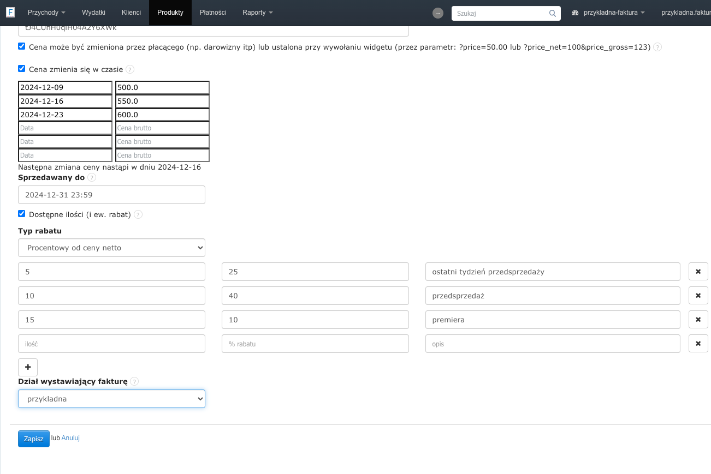Click the empty '% rabatu' field
Screen dimensions: 711x474
pos(315,344)
